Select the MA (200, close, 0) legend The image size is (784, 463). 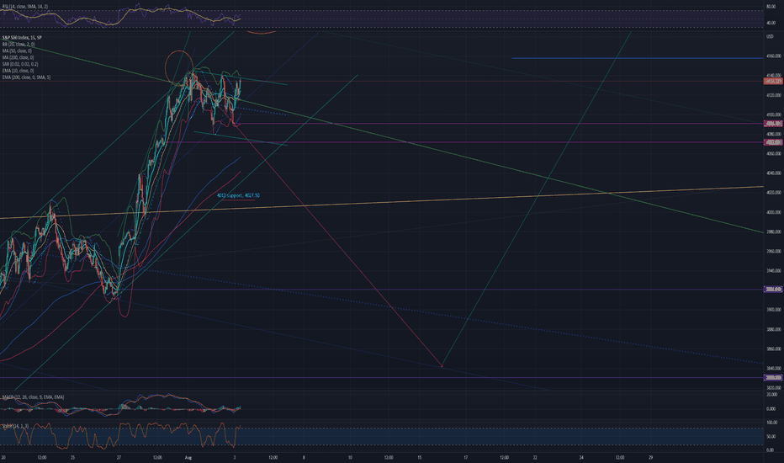[18, 57]
